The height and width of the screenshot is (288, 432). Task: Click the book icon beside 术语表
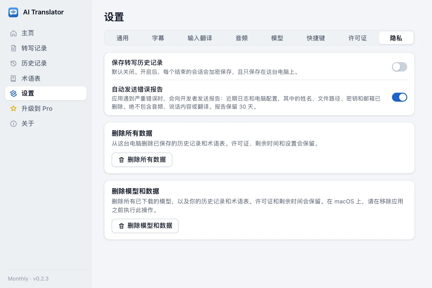[13, 79]
